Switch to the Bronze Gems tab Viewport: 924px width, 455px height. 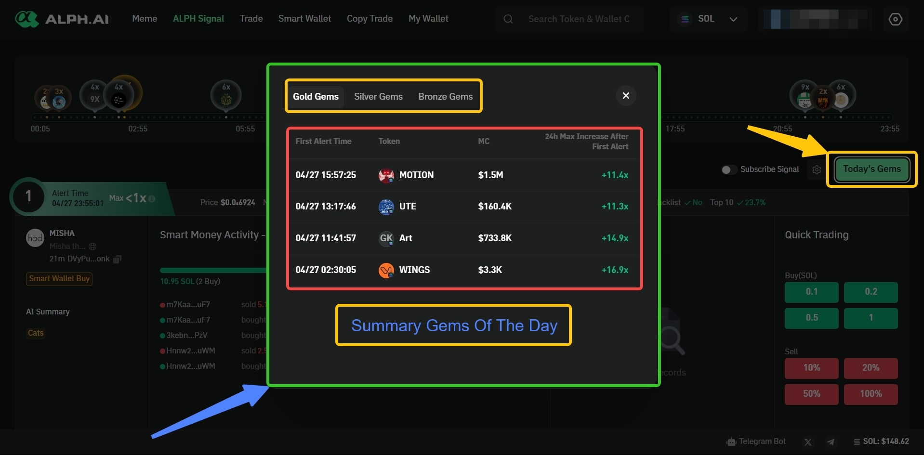tap(445, 96)
